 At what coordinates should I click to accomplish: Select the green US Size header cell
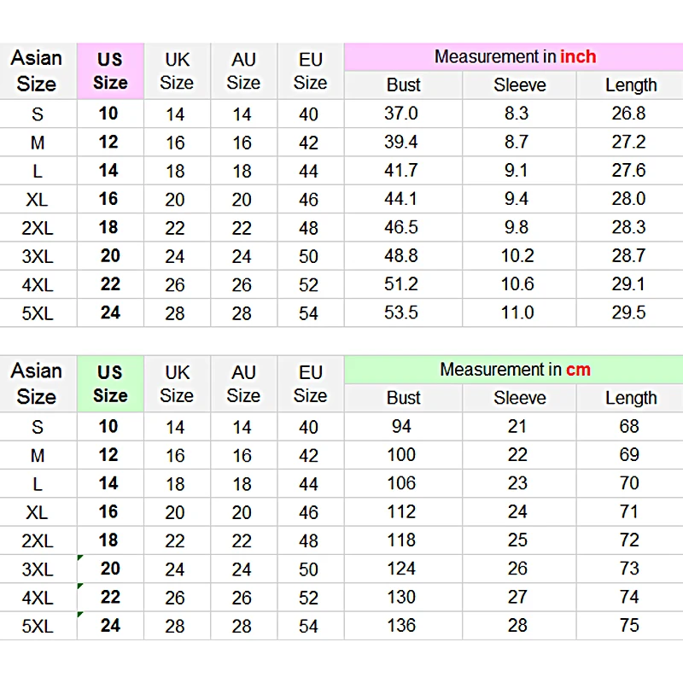click(x=110, y=384)
